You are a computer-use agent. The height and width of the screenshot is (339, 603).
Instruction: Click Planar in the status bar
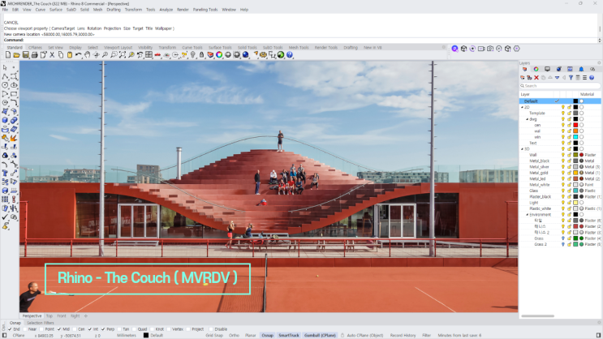point(250,335)
